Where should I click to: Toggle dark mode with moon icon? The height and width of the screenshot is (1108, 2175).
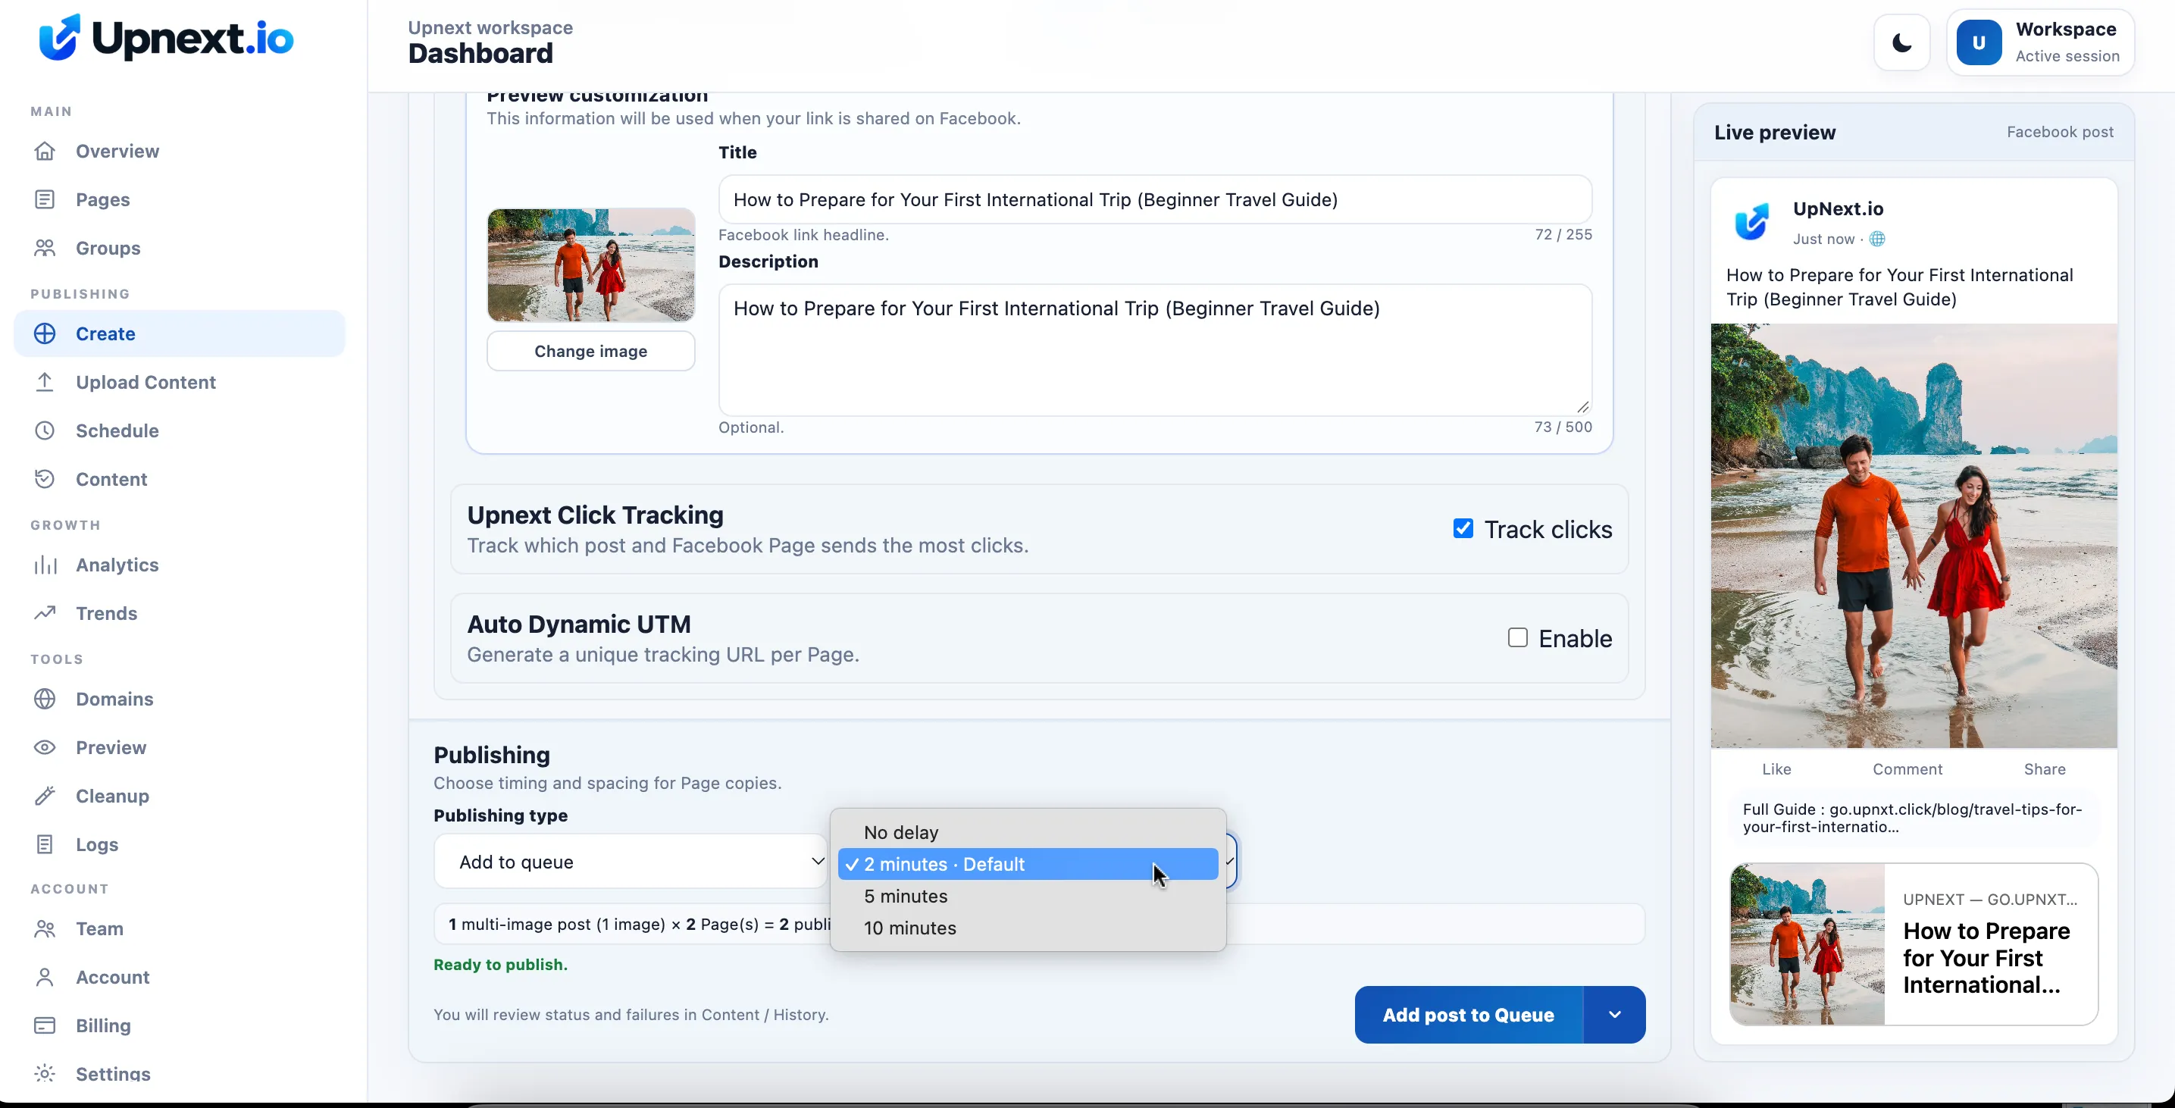[1901, 42]
